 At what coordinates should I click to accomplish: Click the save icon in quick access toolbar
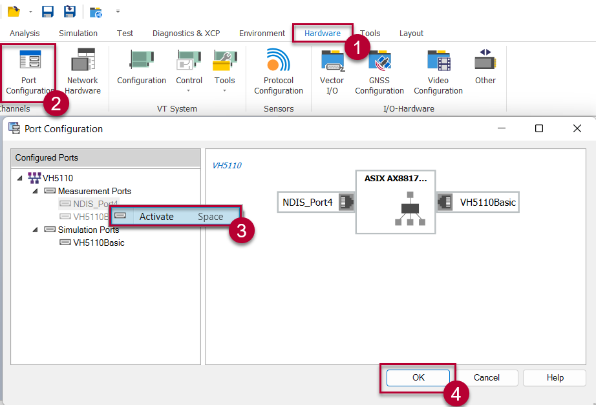point(47,12)
